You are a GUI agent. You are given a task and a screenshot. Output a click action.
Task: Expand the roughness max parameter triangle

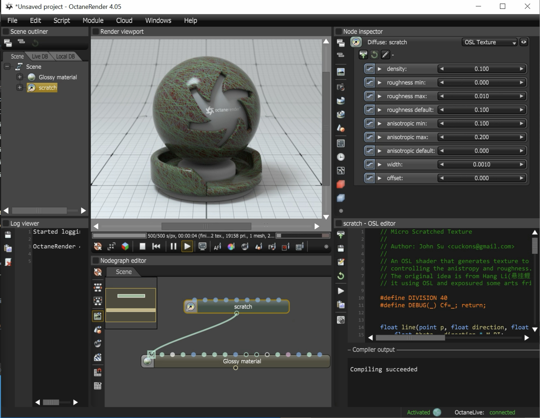point(379,96)
